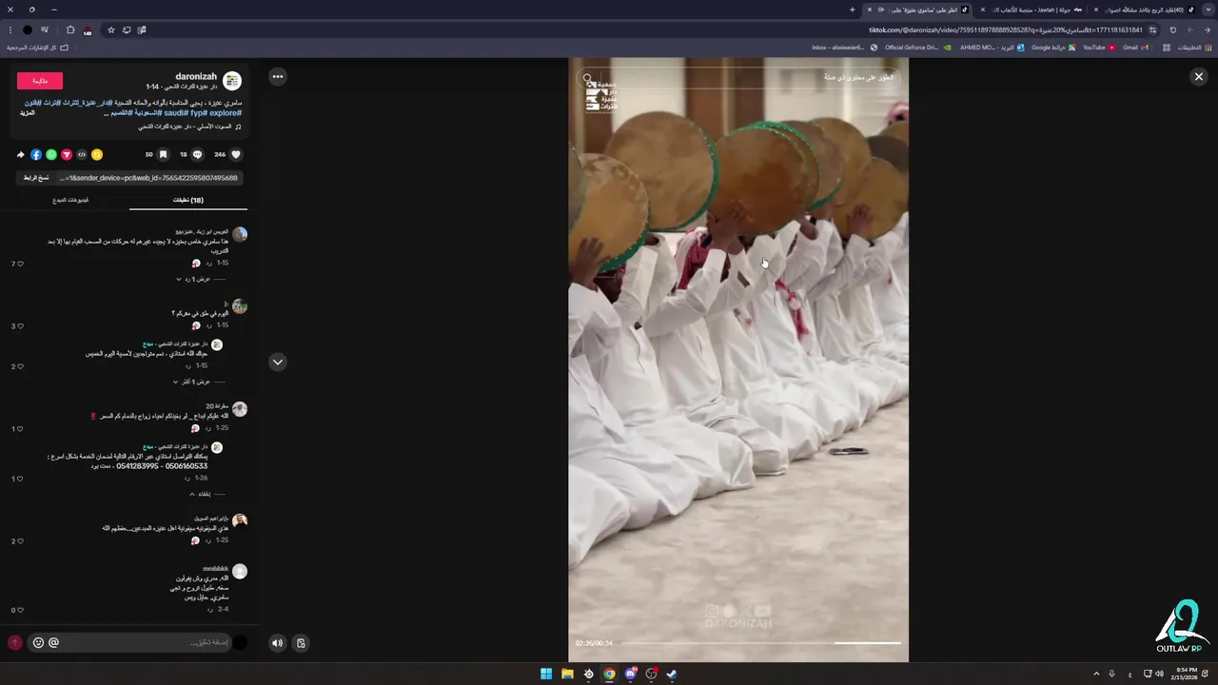Mute the video with speaker icon
The width and height of the screenshot is (1218, 685).
click(x=277, y=643)
